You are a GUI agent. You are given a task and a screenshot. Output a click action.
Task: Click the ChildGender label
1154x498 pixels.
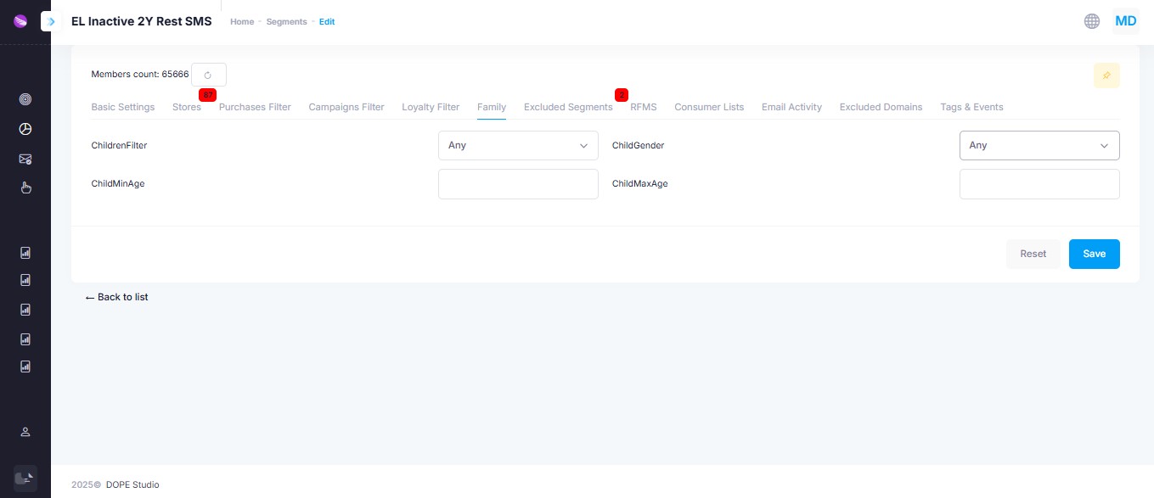click(x=638, y=145)
